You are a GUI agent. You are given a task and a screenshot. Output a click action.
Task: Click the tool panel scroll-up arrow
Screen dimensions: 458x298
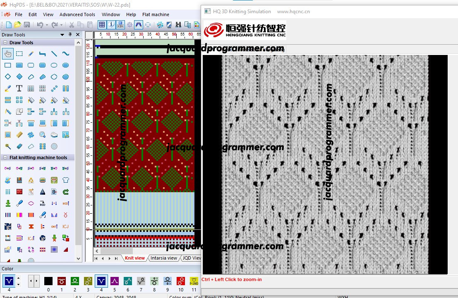coord(78,43)
